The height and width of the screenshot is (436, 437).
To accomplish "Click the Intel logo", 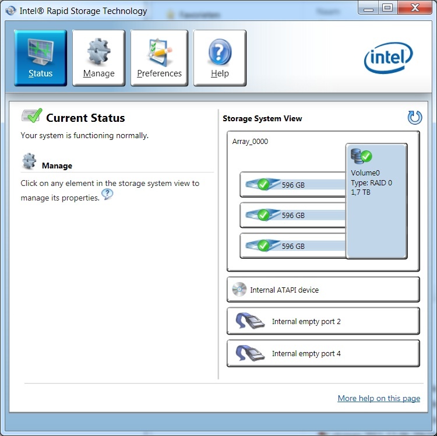I will click(x=389, y=58).
